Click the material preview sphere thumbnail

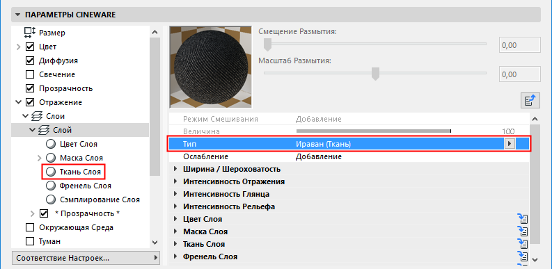210,67
